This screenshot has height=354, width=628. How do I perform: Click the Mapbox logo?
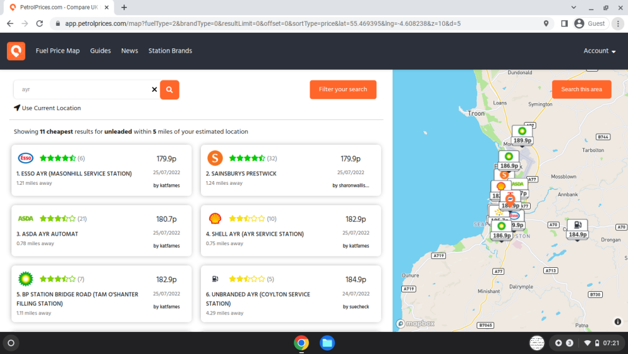click(x=415, y=324)
